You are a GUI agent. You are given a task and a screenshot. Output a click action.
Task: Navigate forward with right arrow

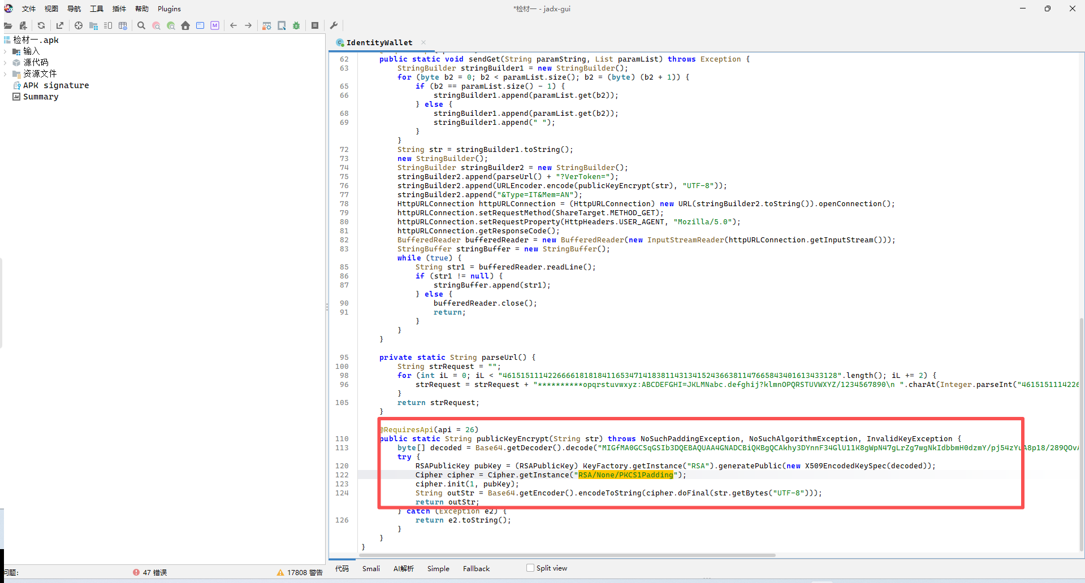click(x=248, y=25)
